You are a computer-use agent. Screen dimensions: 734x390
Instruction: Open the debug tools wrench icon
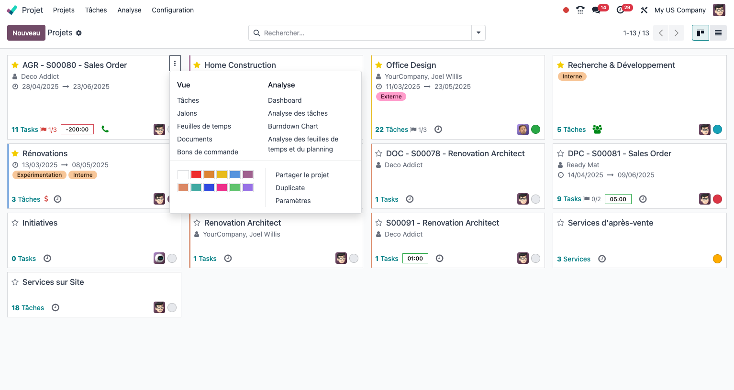coord(644,10)
